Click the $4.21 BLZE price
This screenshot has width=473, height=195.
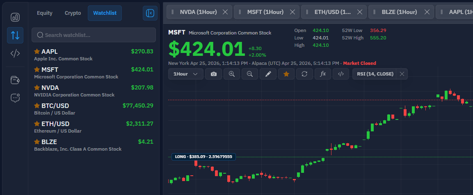pos(146,142)
